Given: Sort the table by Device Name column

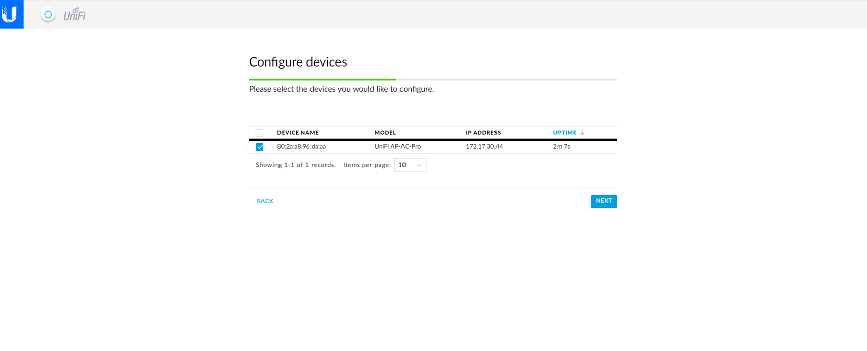Looking at the screenshot, I should coord(298,133).
